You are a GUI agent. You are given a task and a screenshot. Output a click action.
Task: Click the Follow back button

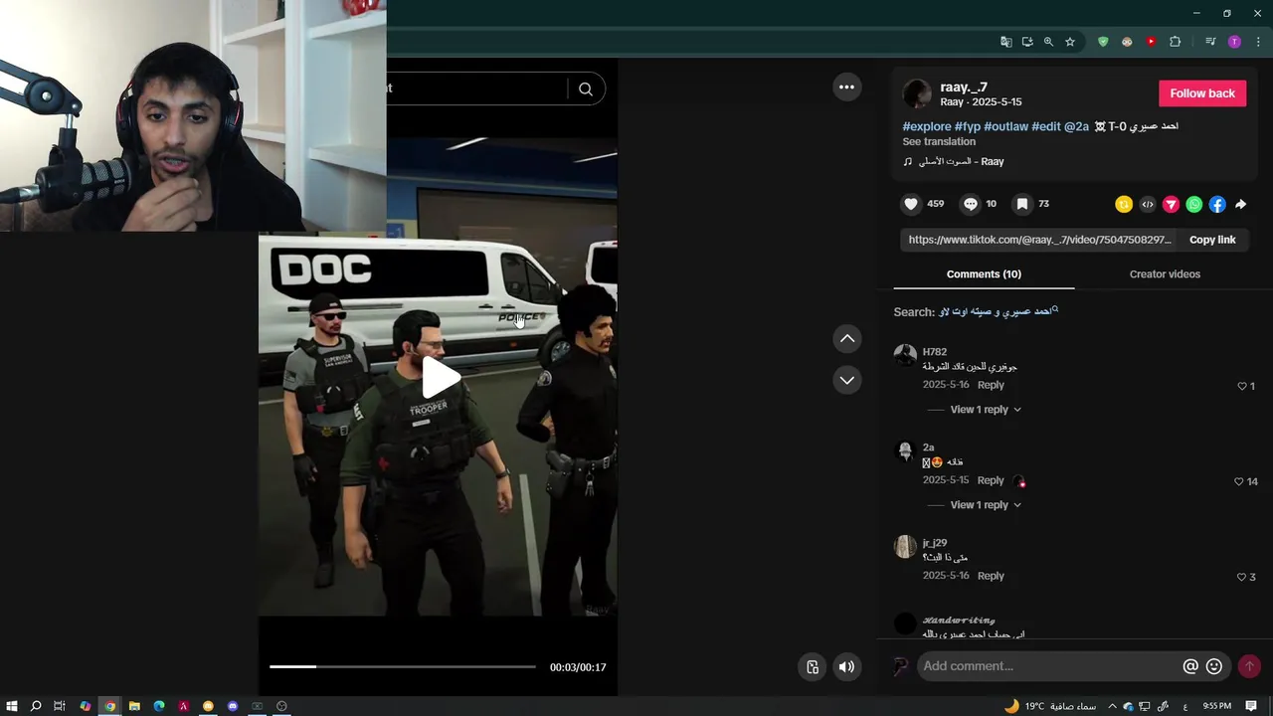click(1202, 93)
